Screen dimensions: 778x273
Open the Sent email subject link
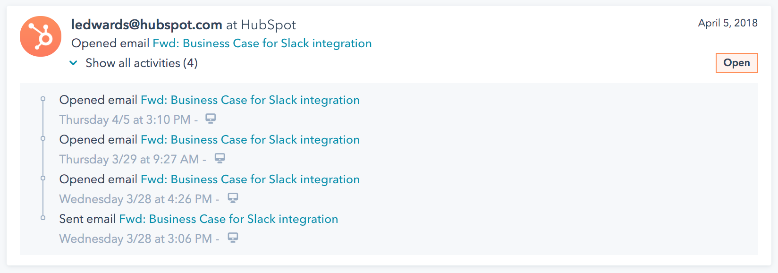(228, 219)
